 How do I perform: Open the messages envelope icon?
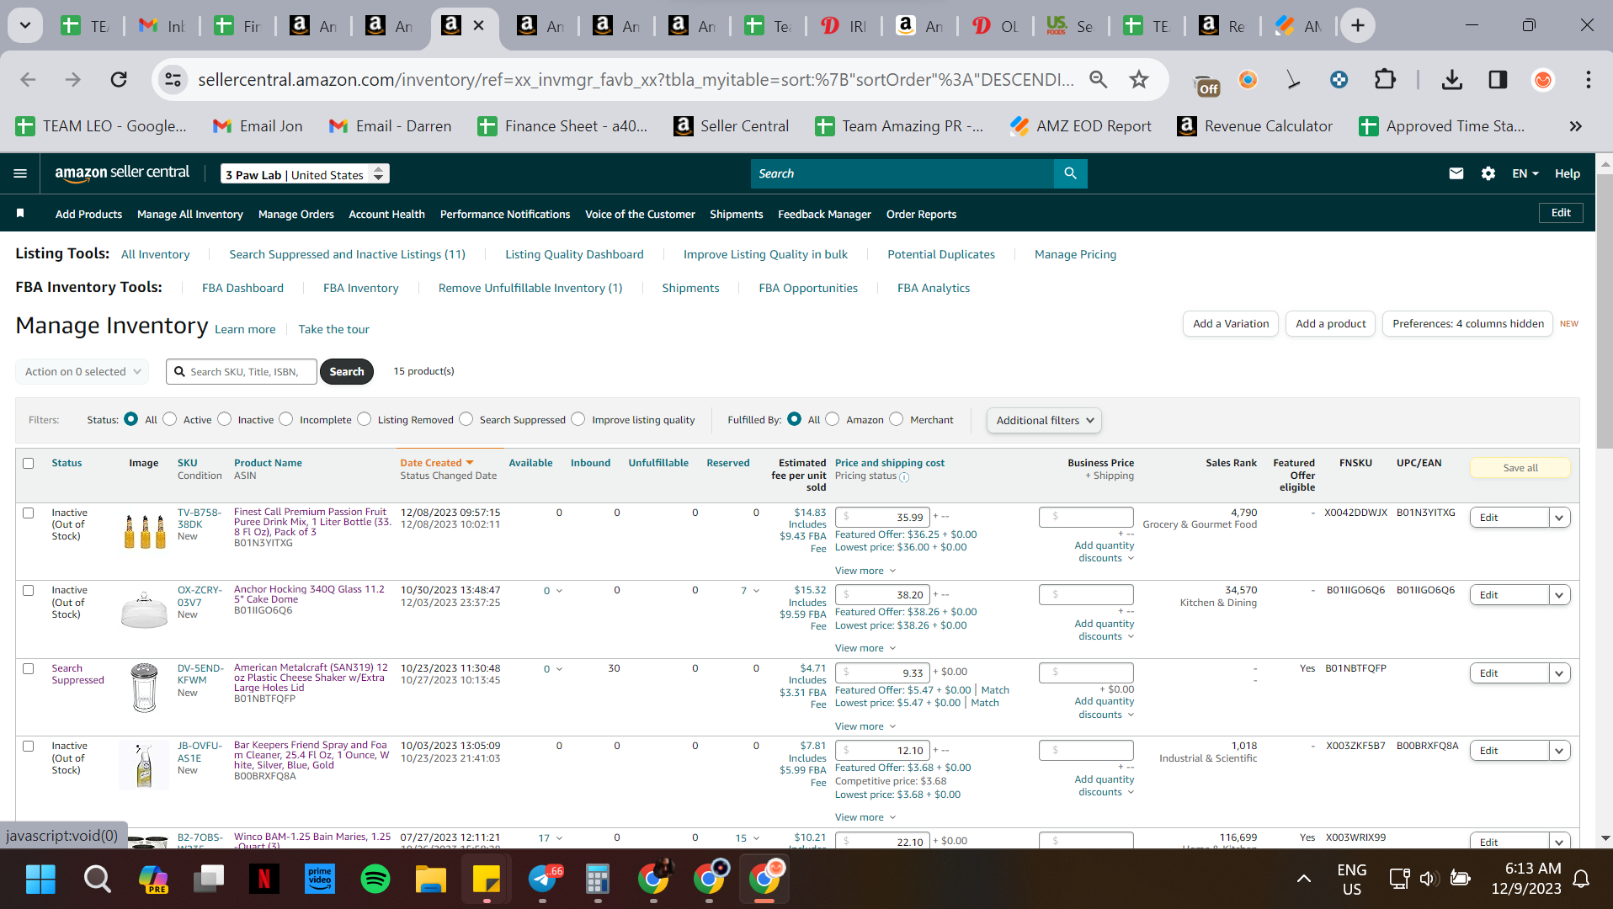click(x=1456, y=173)
